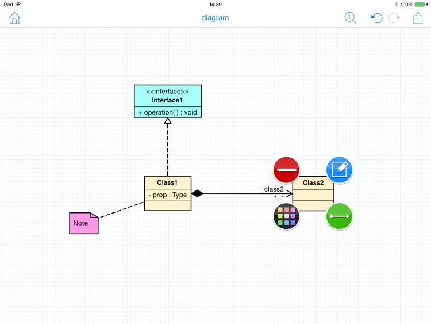The width and height of the screenshot is (431, 324).
Task: Tap the Wi-Fi status icon
Action: coord(18,5)
